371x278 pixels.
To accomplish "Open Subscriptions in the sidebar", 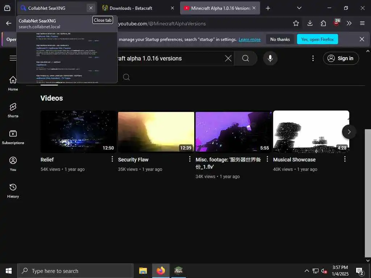I will point(13,137).
